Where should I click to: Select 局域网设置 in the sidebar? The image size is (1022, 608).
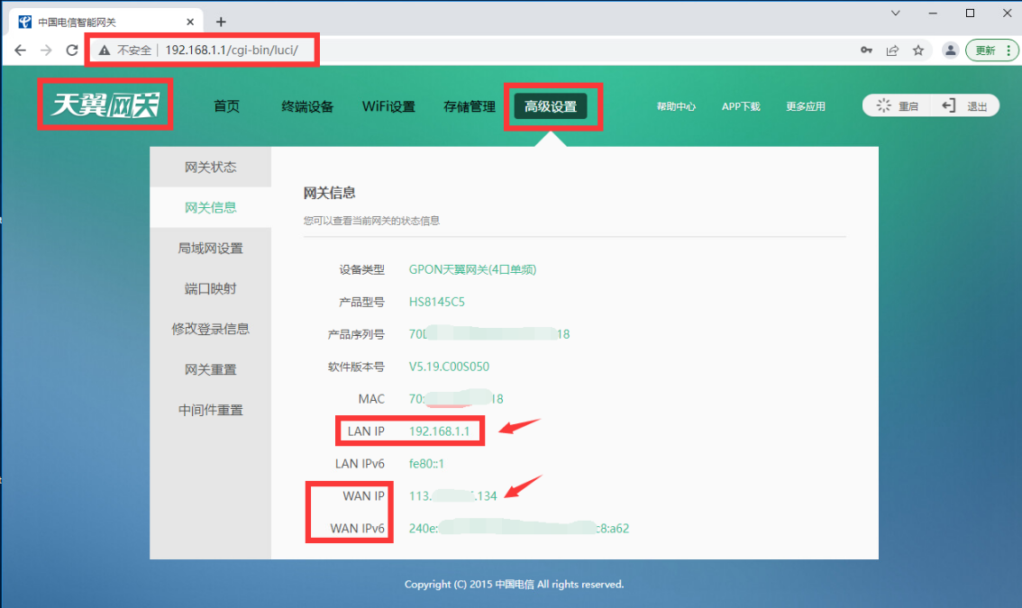click(211, 248)
